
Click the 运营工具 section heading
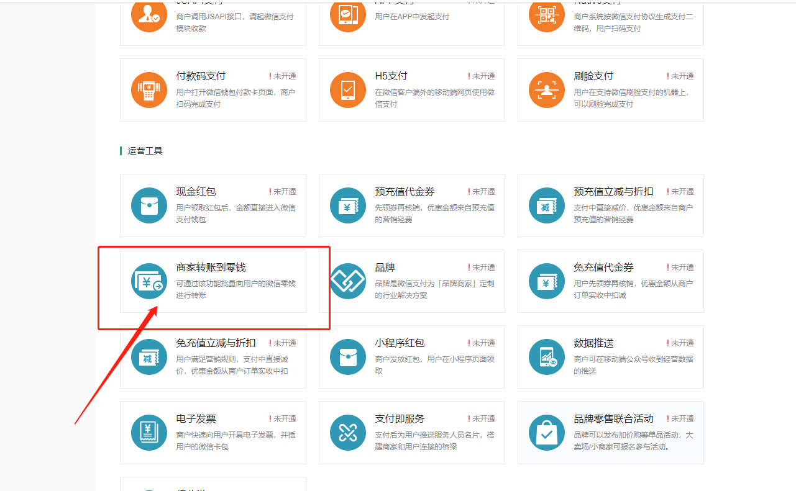(x=145, y=151)
